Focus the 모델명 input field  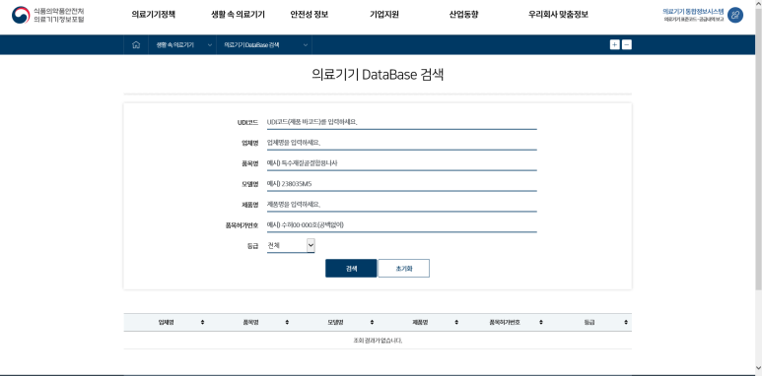point(402,184)
